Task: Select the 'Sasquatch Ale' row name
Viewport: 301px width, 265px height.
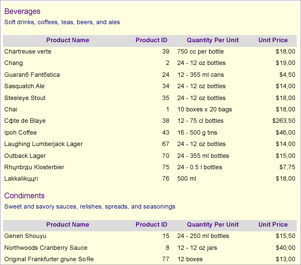Action: tap(24, 86)
